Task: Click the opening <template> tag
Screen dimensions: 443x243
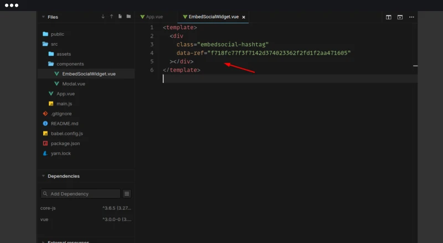Action: 180,28
